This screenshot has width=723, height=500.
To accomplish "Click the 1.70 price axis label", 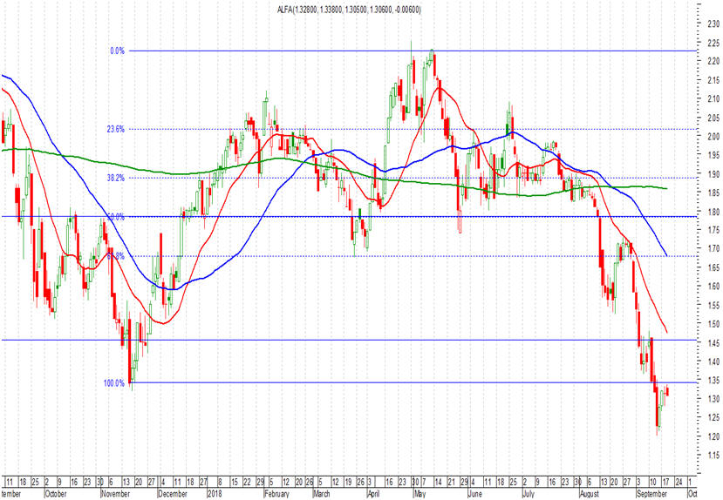I will coord(713,249).
